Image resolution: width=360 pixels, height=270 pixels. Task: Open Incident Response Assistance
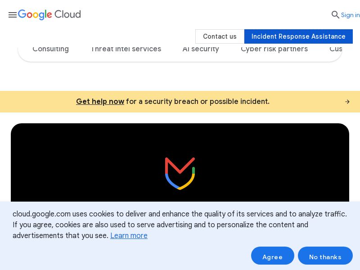tap(298, 36)
